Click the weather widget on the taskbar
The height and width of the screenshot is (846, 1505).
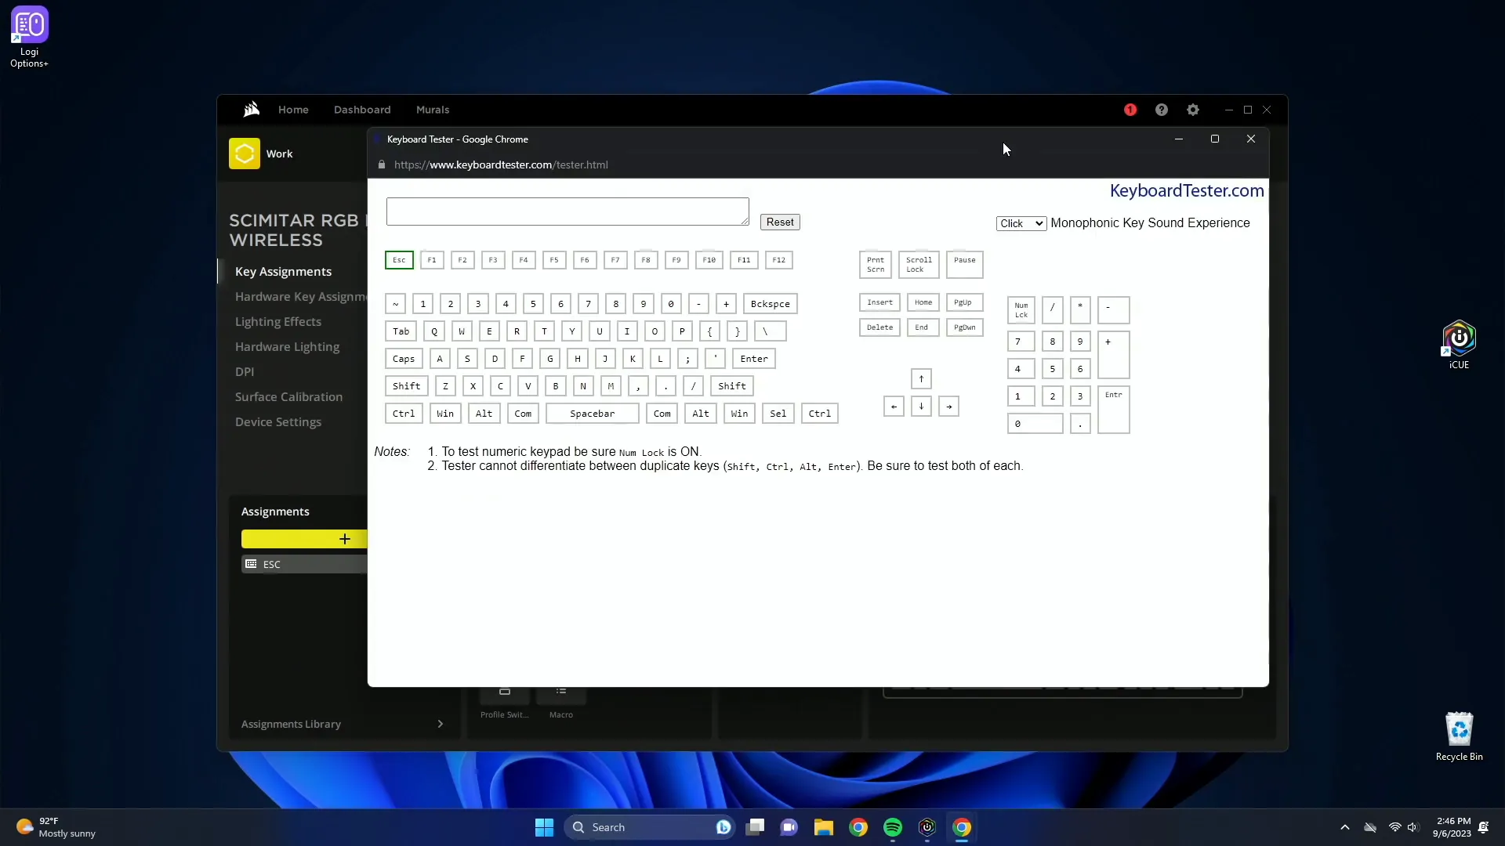click(55, 827)
